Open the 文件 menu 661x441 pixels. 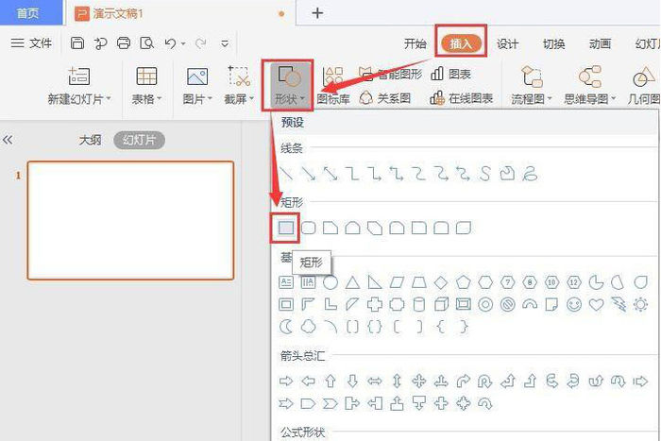[x=31, y=43]
